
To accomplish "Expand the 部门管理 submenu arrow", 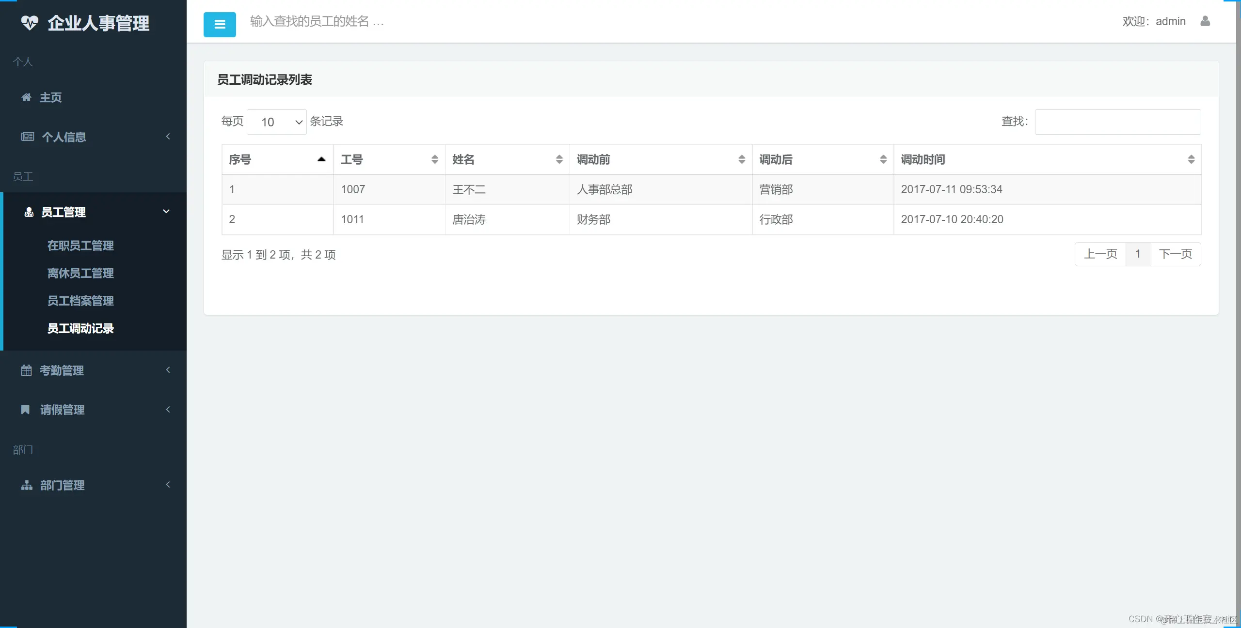I will pos(168,485).
